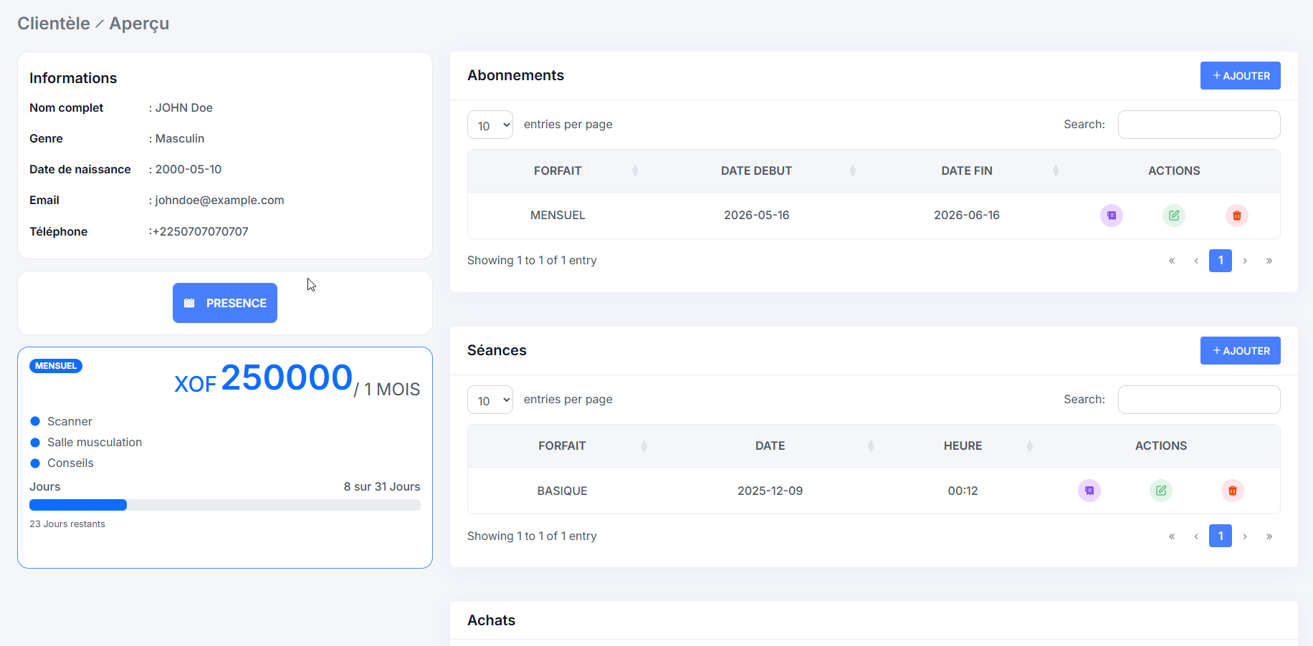Click AJOUTER button in Abonnements

click(x=1241, y=76)
